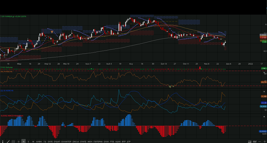The width and height of the screenshot is (267, 143).
Task: Open the ΑΔΑΚ symbol shortcut
Action: (x=118, y=142)
